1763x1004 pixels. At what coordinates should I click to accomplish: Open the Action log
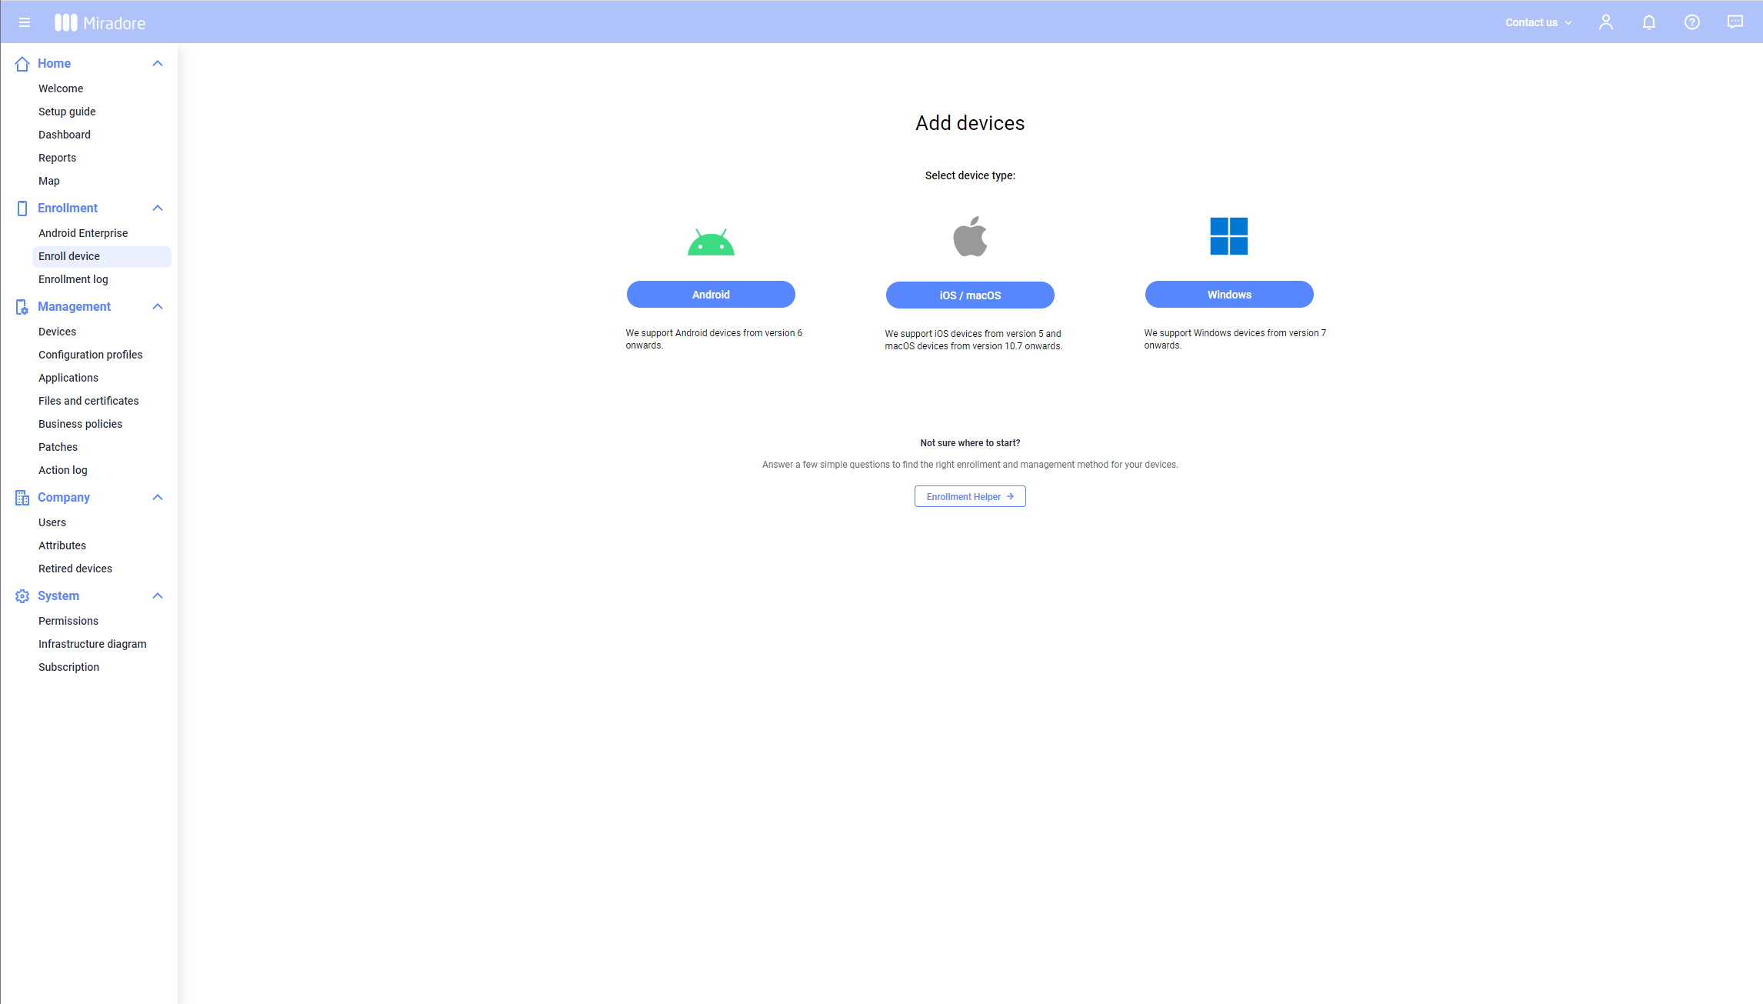[63, 470]
